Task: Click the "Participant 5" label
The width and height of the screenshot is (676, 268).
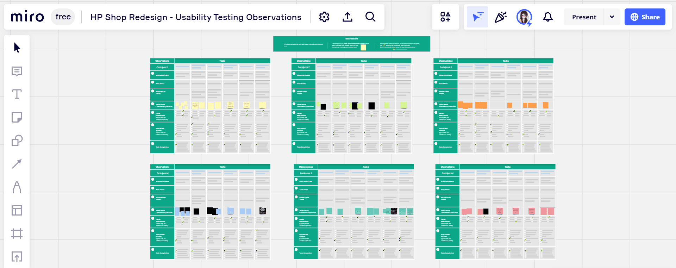Action: click(306, 173)
